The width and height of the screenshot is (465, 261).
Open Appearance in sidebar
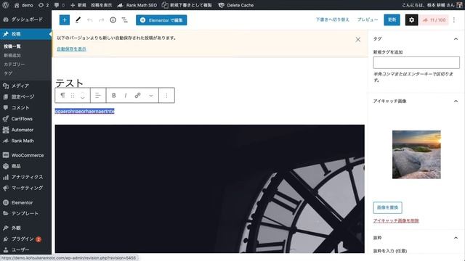tap(26, 228)
